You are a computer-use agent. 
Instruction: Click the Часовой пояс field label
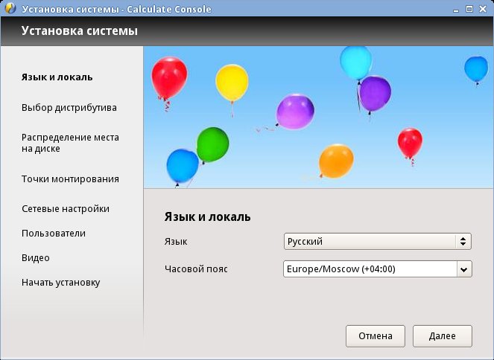196,269
